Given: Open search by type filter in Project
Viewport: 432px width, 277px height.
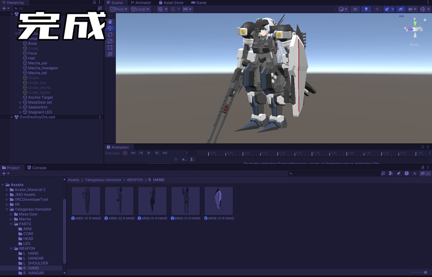Looking at the screenshot, I should 391,173.
